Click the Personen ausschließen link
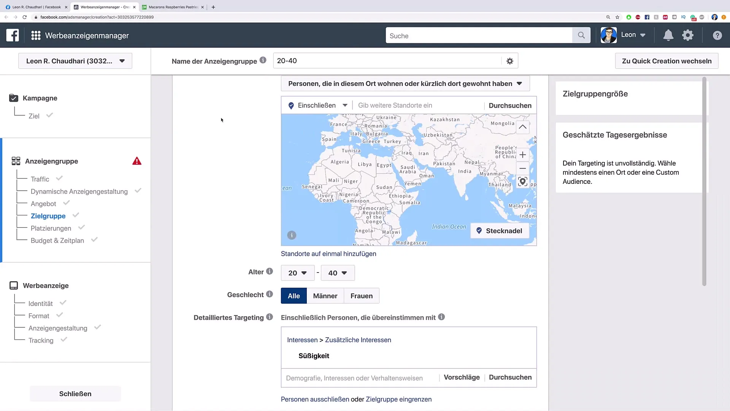Image resolution: width=730 pixels, height=411 pixels. coord(315,400)
